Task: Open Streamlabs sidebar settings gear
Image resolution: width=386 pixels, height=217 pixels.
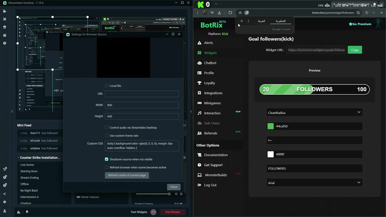Action: tap(5, 202)
